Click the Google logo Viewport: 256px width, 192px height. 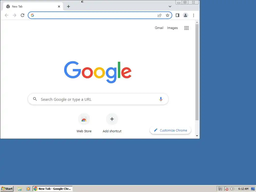coord(98,72)
